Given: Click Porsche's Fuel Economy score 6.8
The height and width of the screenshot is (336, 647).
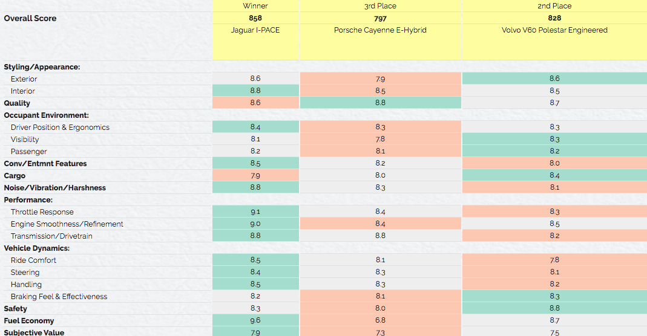Looking at the screenshot, I should 380,321.
